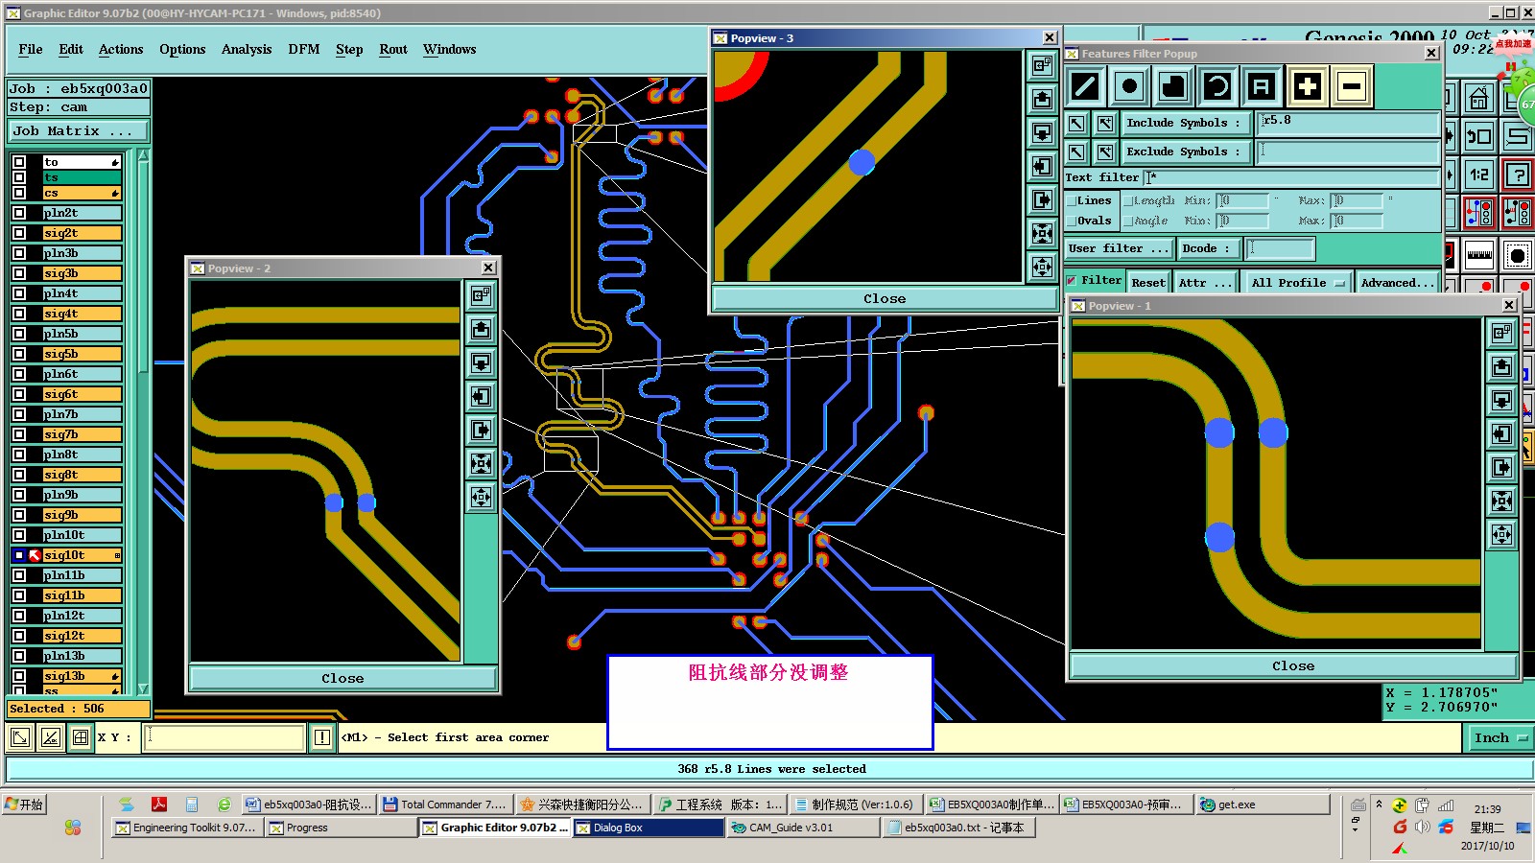1535x863 pixels.
Task: Click the Reset button in Features Filter
Action: 1148,283
